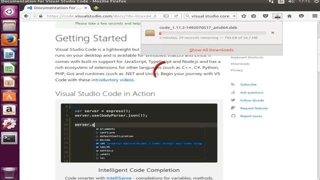Open sound volume indicator

pos(291,1)
